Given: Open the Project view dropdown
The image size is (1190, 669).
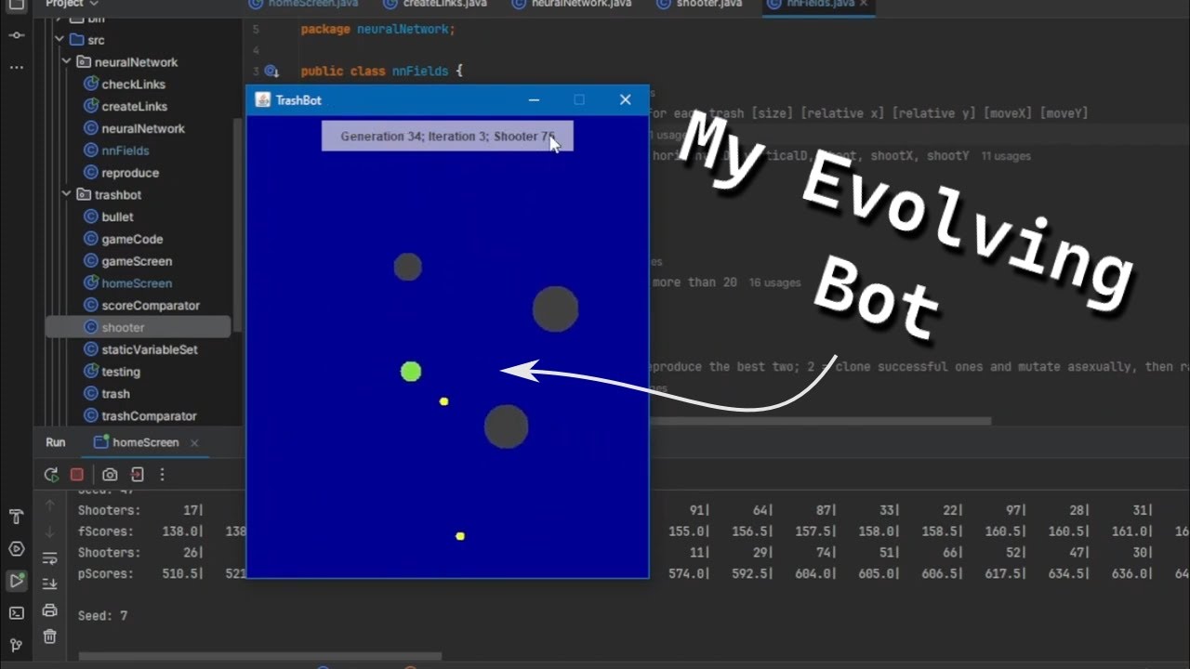Looking at the screenshot, I should point(73,4).
